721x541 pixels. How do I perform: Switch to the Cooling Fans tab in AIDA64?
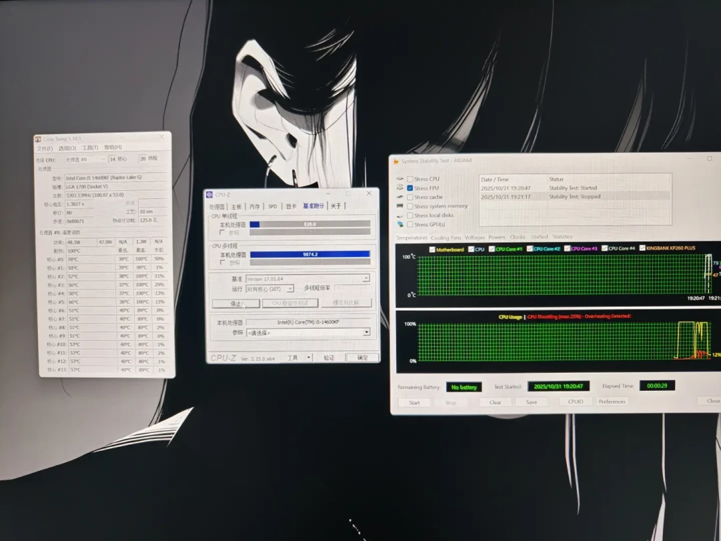[445, 238]
